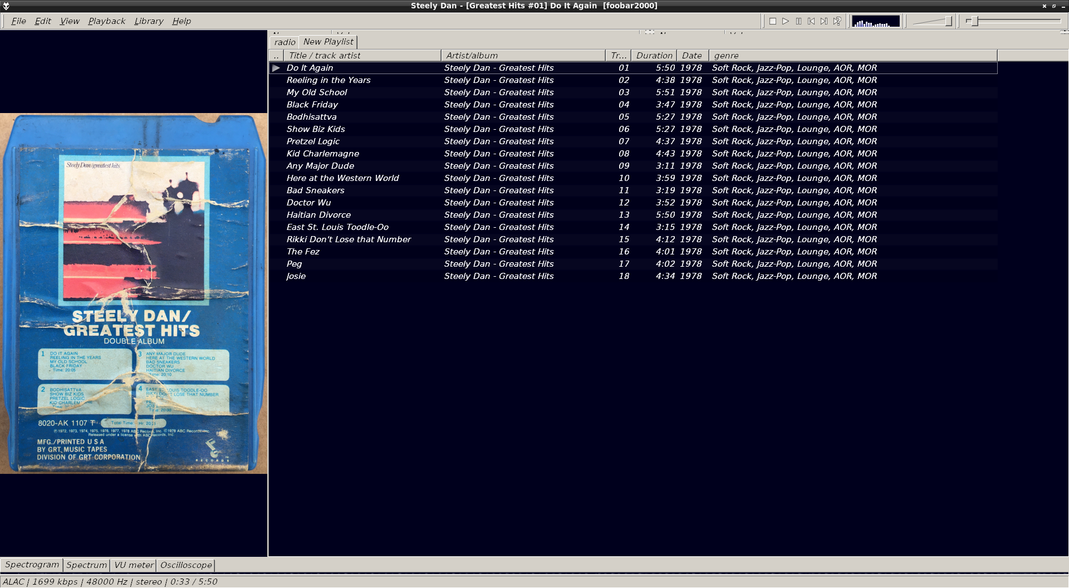The image size is (1069, 588).
Task: Open the VU meter tab
Action: [134, 565]
